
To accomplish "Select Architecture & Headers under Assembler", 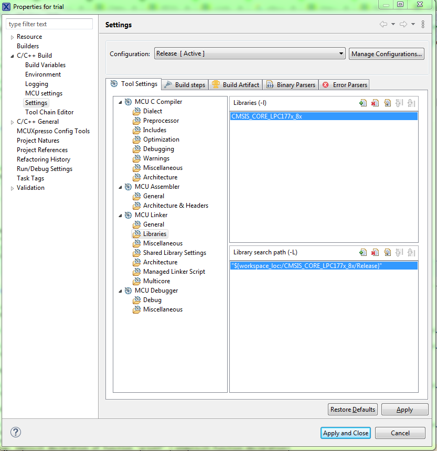I will coord(176,206).
